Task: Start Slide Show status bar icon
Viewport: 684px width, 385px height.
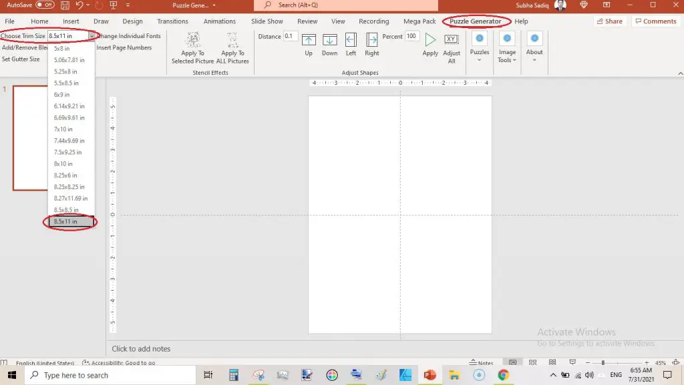Action: [572, 362]
